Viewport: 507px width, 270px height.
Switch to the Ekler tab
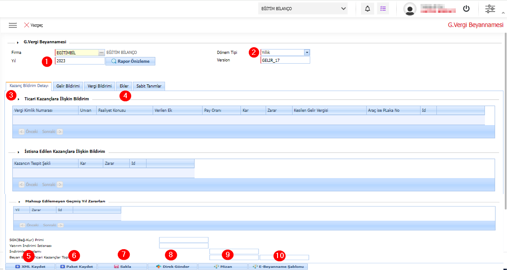124,86
